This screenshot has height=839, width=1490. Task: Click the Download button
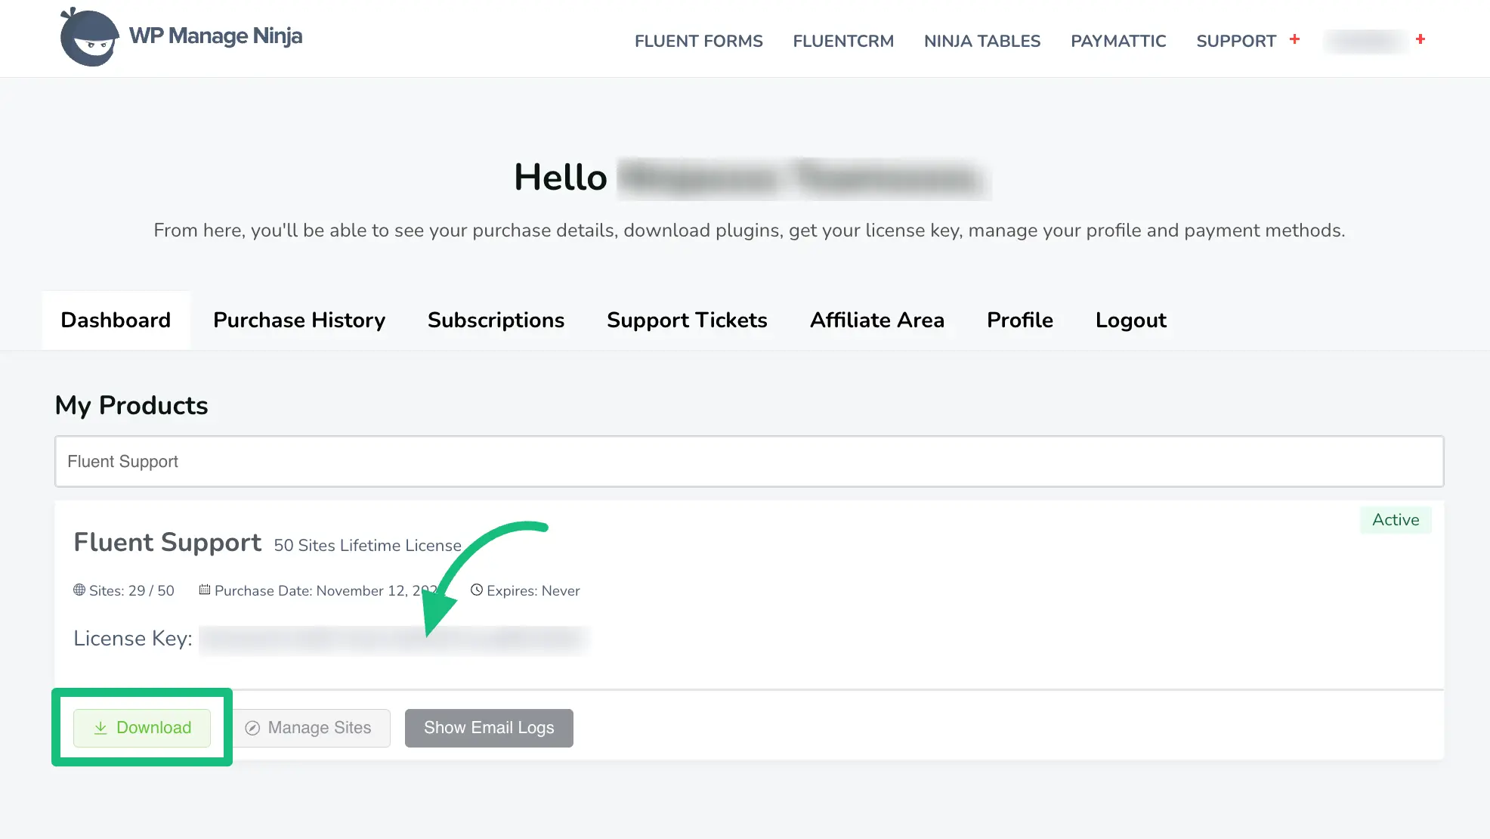tap(142, 728)
